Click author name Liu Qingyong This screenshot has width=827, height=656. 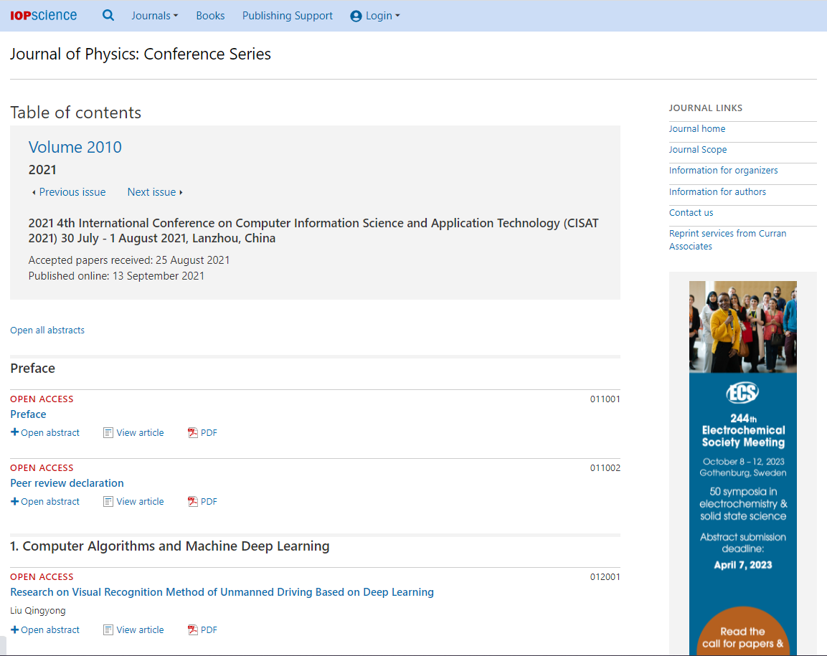point(38,611)
